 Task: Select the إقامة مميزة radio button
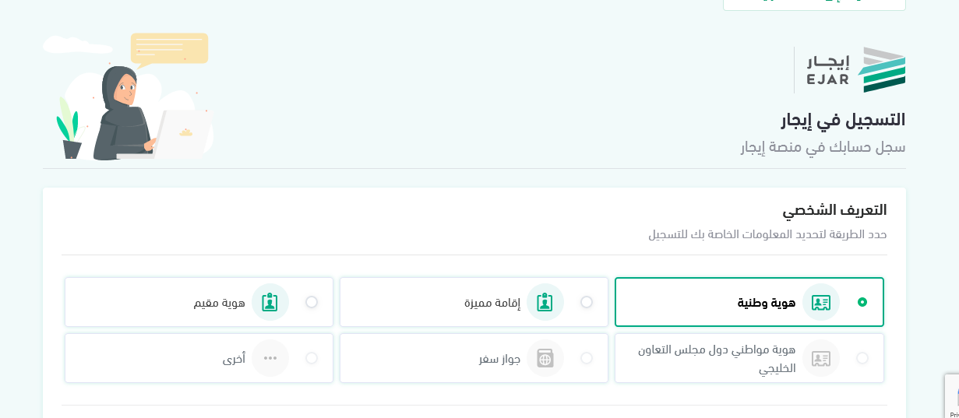[587, 302]
